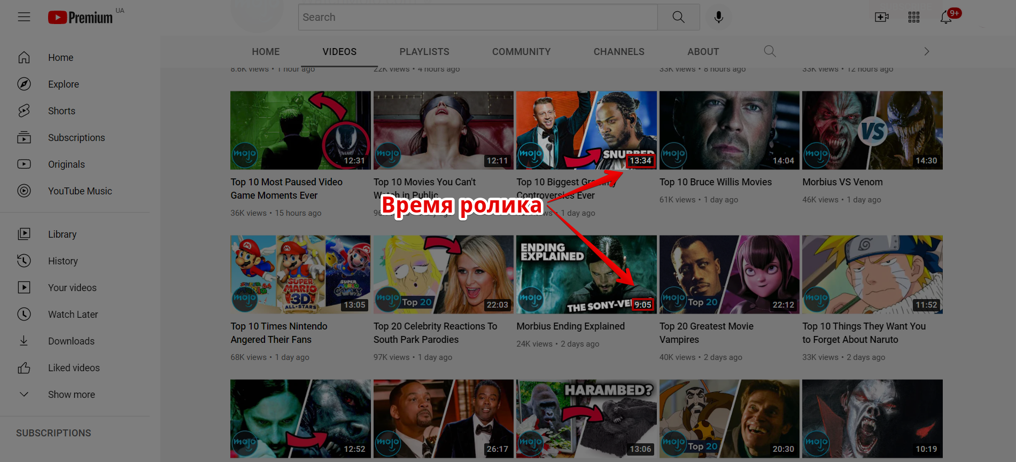Open Morbius Ending Explained thumbnail
This screenshot has width=1016, height=462.
[586, 275]
